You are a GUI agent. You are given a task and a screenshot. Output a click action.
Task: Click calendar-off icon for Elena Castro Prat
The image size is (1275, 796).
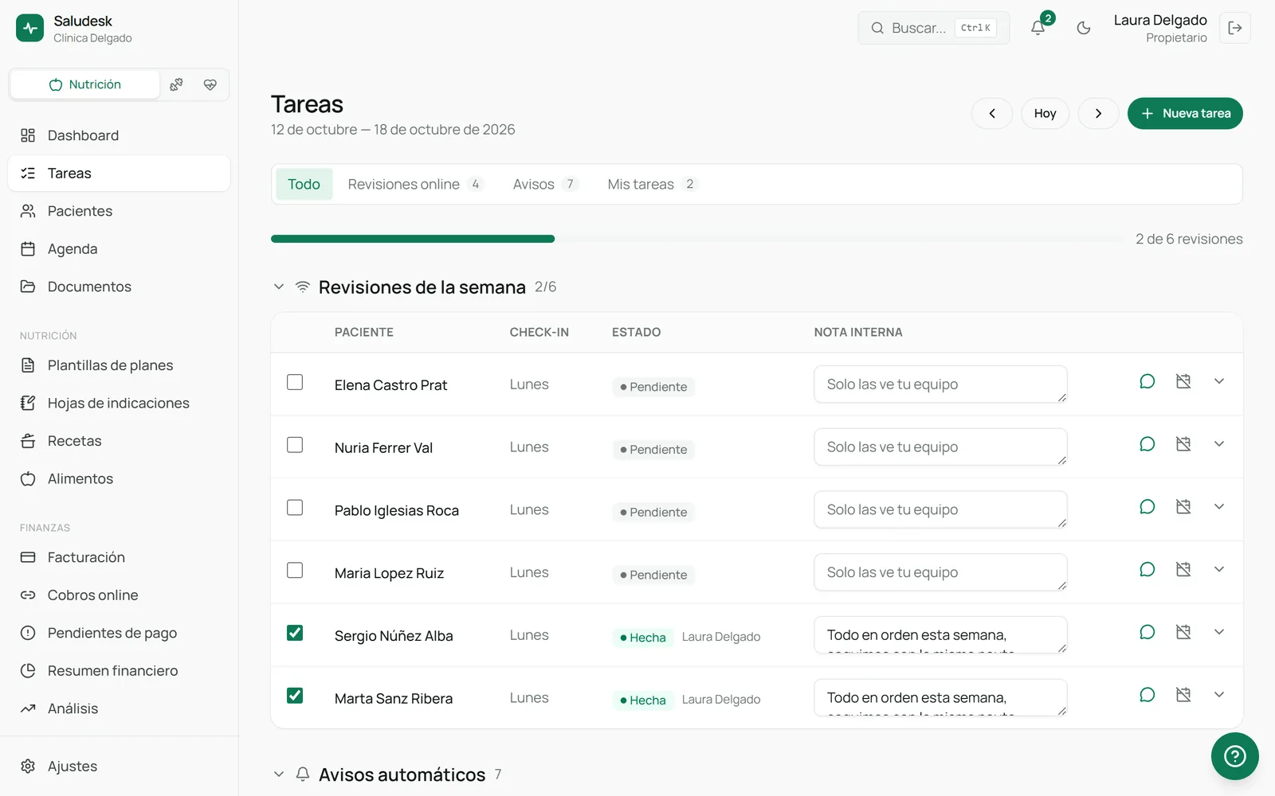click(x=1183, y=381)
